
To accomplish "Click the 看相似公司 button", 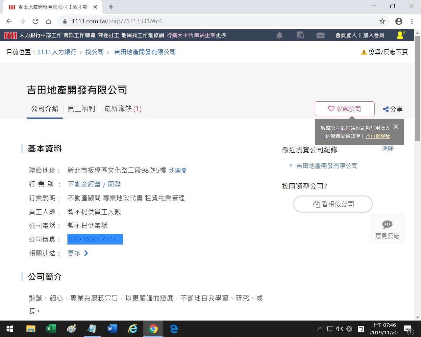I will pos(333,204).
